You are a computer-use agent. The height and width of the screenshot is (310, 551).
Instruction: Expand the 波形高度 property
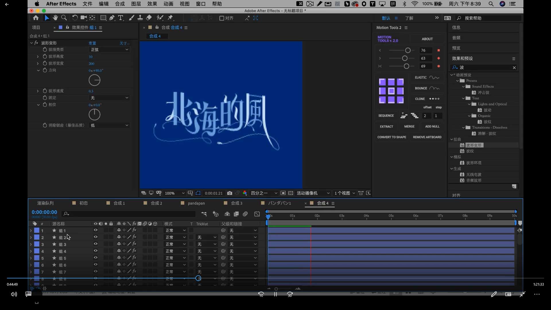pyautogui.click(x=38, y=57)
